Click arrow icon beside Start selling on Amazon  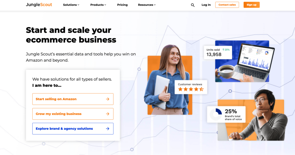coord(108,99)
